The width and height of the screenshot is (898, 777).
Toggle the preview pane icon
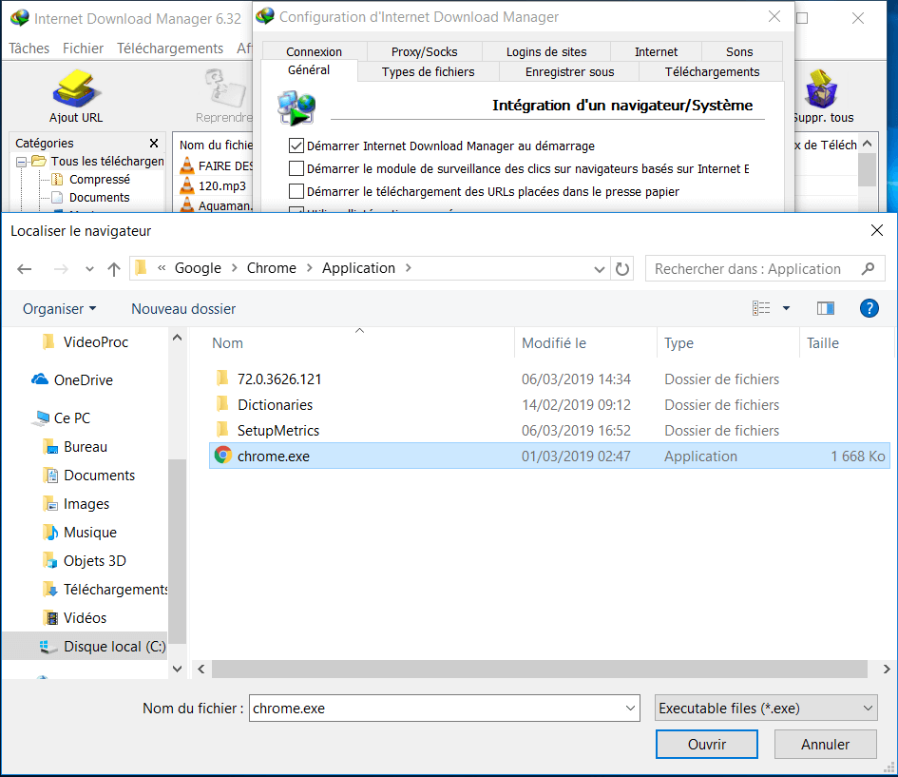click(825, 308)
